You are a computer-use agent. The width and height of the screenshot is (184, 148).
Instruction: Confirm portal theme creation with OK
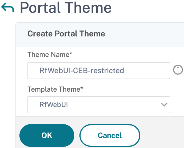47,135
